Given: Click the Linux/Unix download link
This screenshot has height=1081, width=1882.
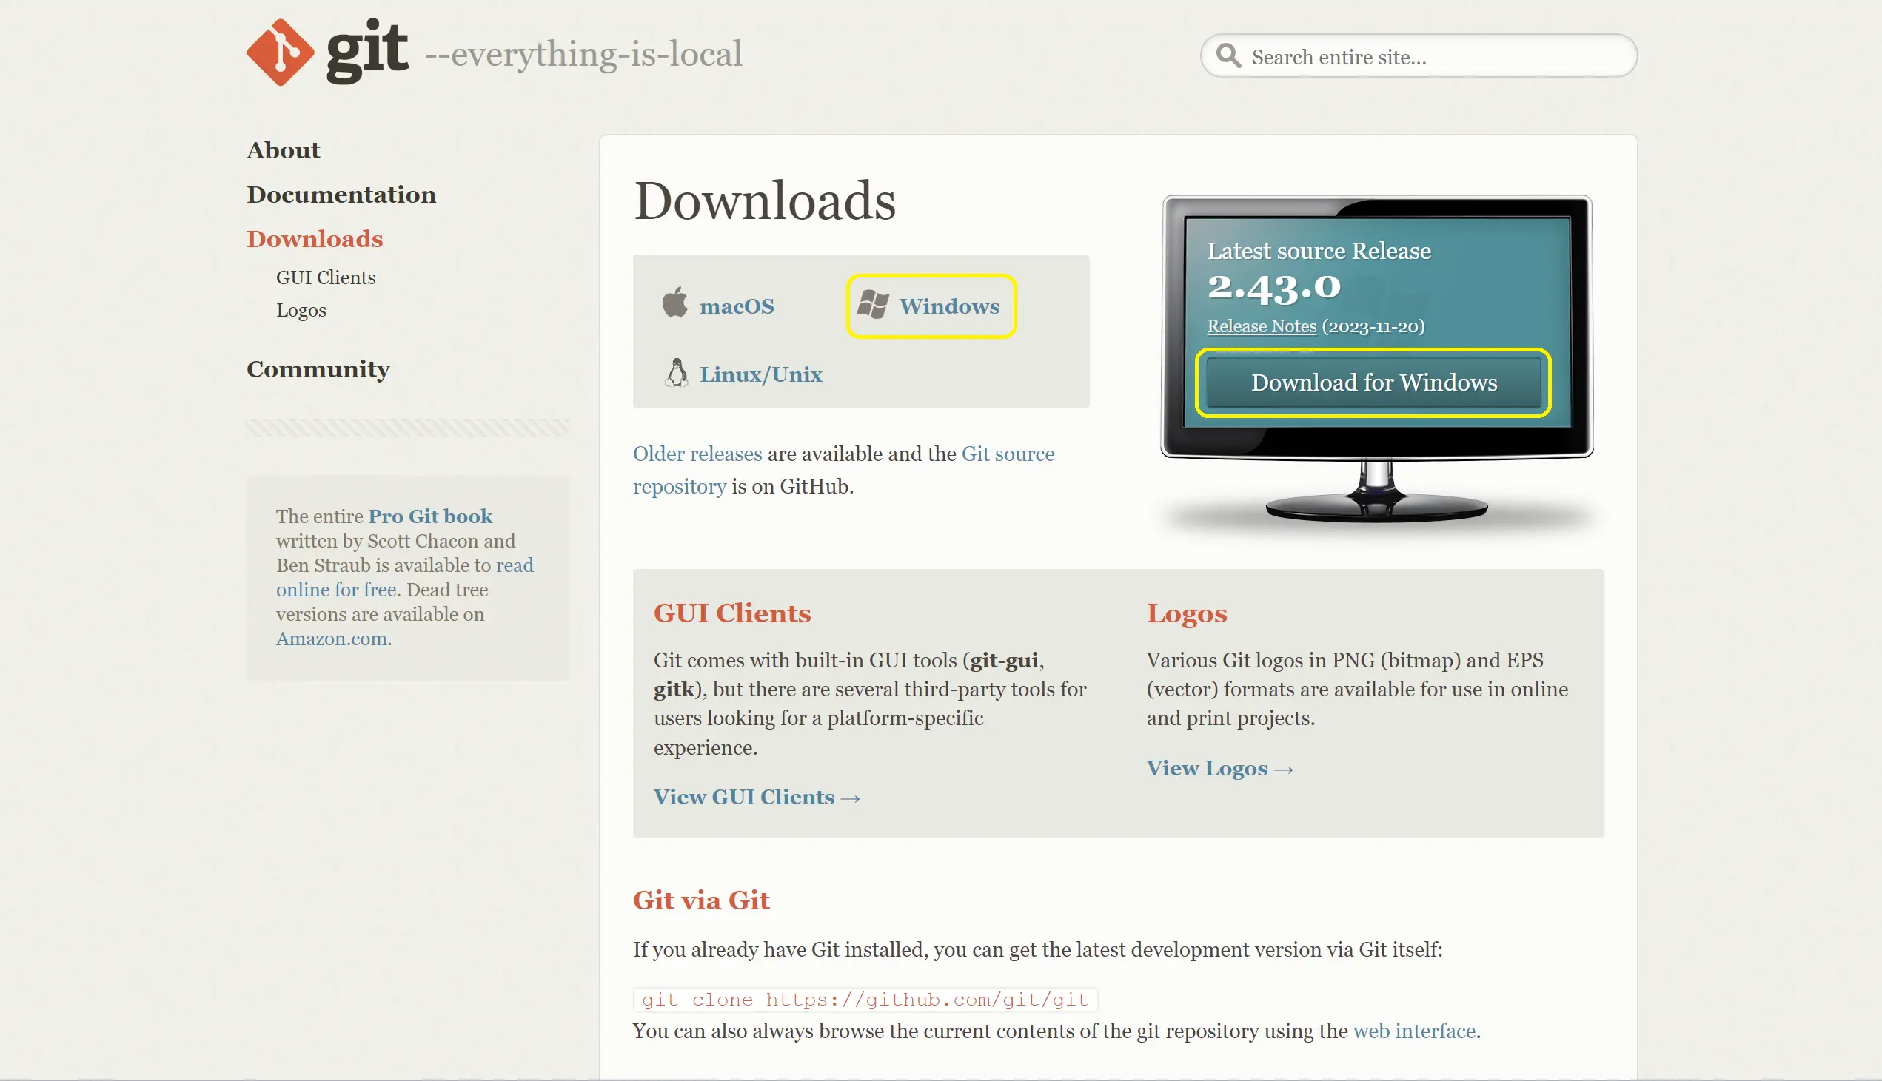Looking at the screenshot, I should [760, 374].
